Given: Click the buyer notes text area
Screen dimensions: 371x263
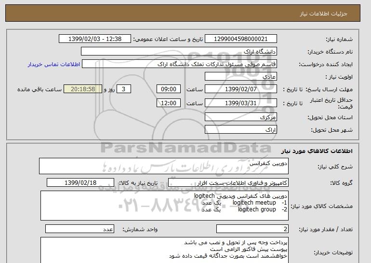Looking at the screenshot, I should 164,250.
